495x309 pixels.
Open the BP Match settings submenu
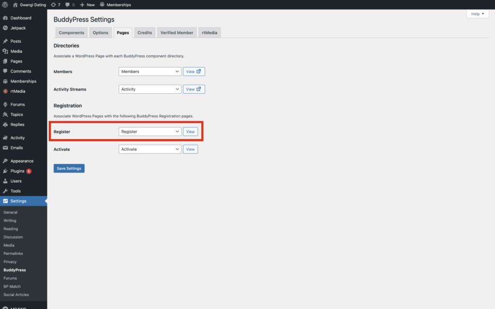12,286
